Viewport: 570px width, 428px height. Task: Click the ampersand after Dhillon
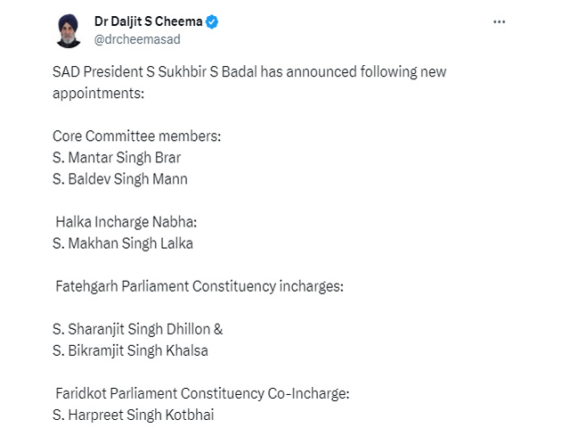[x=218, y=329]
